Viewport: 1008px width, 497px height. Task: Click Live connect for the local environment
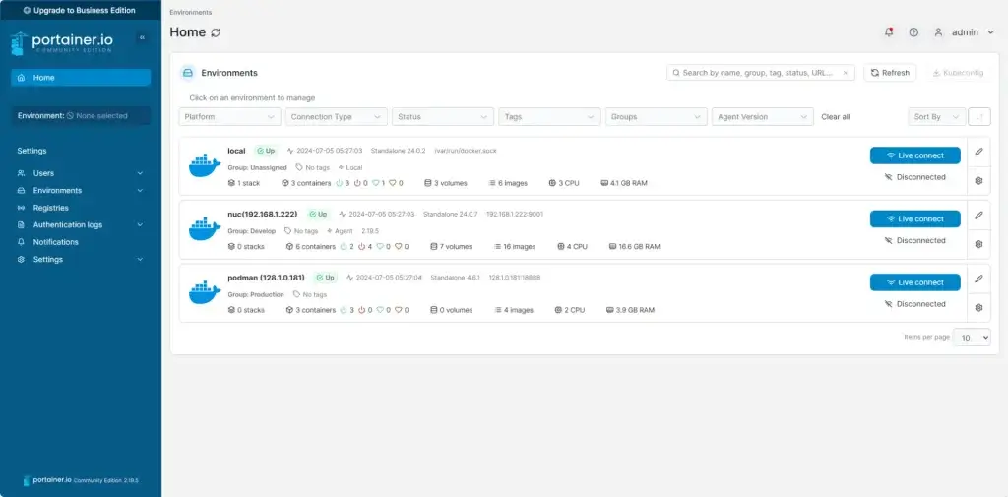[914, 155]
